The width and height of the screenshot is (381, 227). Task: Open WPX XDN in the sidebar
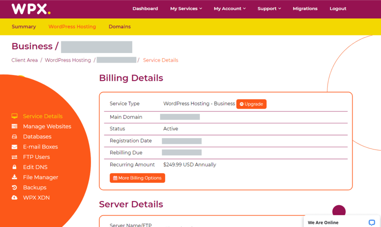tap(36, 197)
